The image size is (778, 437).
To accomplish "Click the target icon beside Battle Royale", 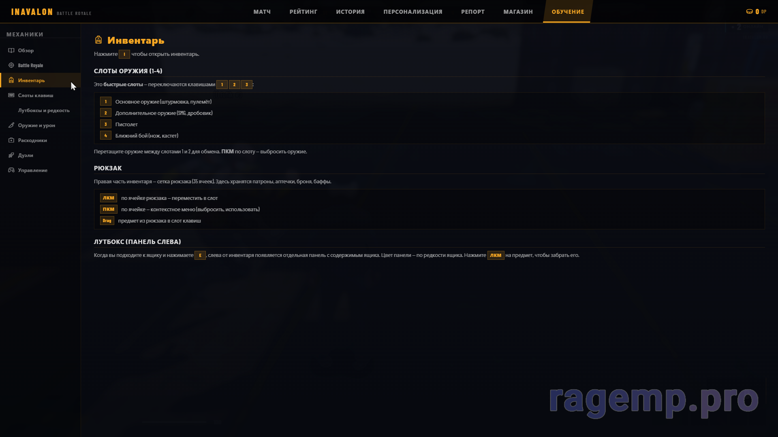I will pyautogui.click(x=11, y=66).
